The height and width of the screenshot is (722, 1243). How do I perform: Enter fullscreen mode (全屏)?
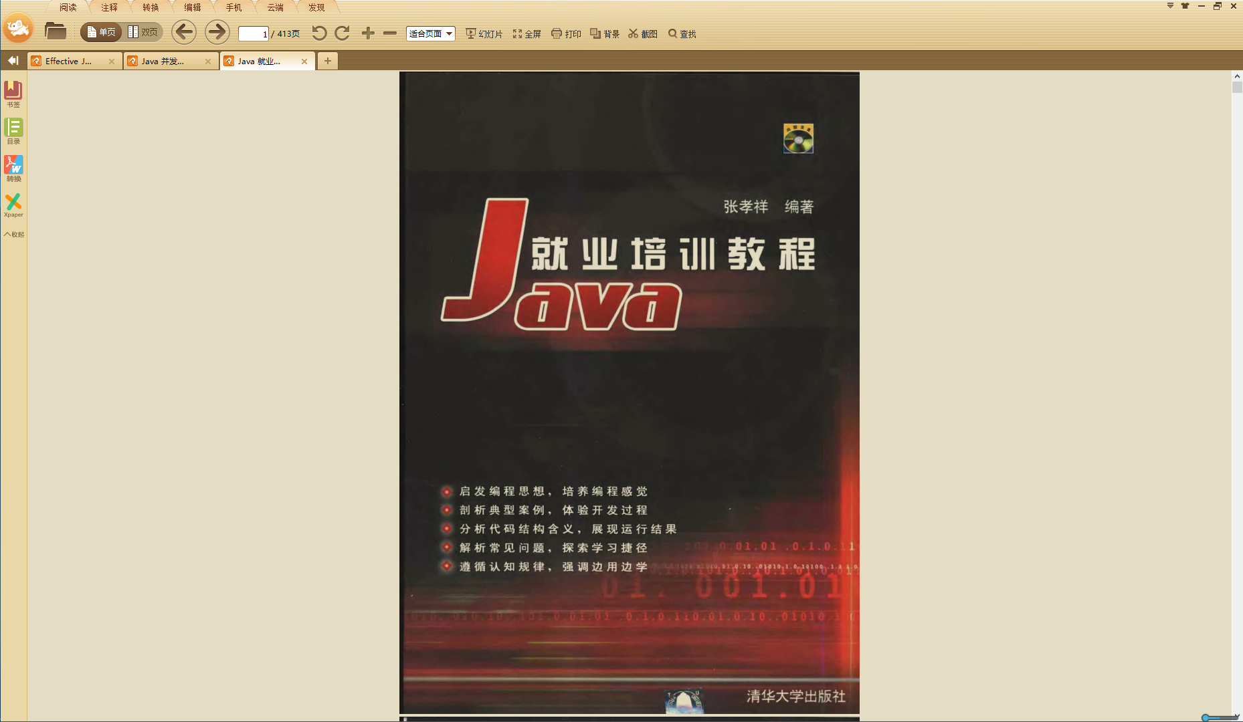(x=527, y=33)
